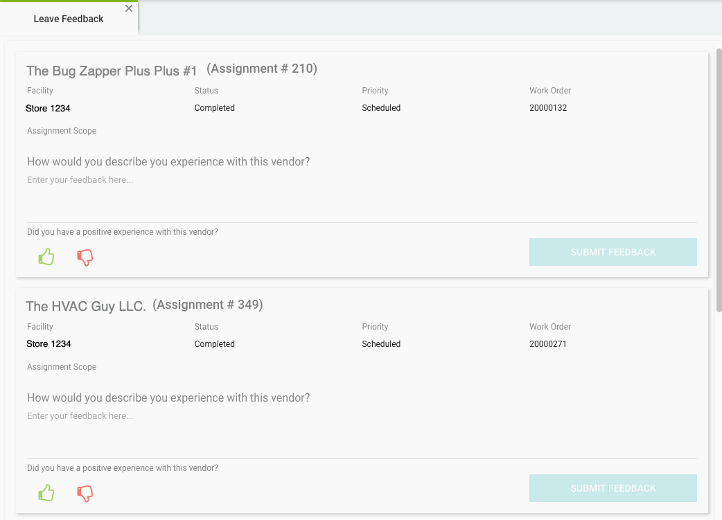
Task: Give a thumbs down for The Bug Zapper vendor
Action: 85,257
